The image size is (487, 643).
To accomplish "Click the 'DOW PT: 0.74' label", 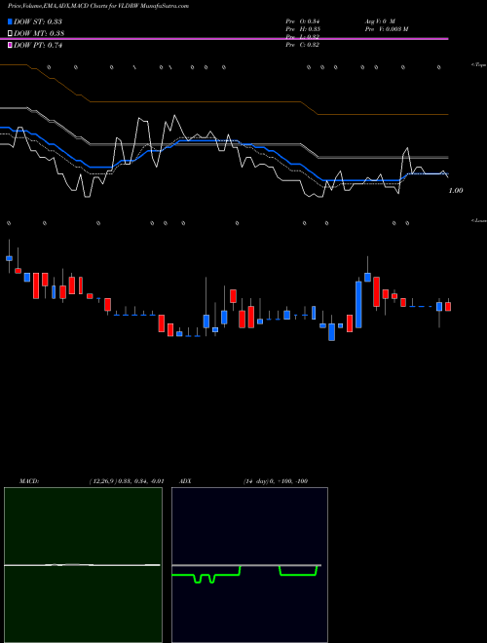I will (38, 45).
